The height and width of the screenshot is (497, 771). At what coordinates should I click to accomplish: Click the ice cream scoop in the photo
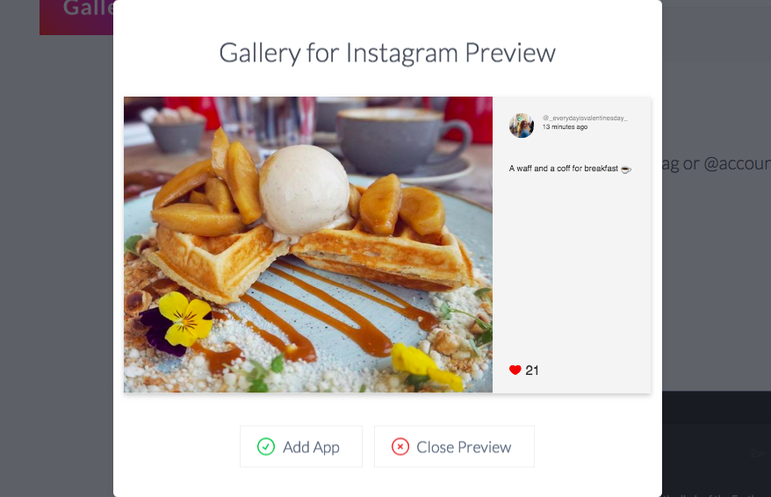coord(305,188)
